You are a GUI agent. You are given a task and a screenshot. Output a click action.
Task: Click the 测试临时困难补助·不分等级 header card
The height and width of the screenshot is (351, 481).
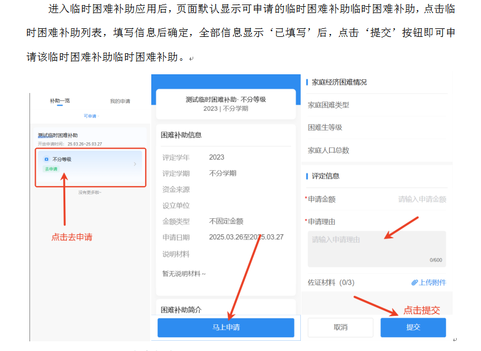point(225,104)
